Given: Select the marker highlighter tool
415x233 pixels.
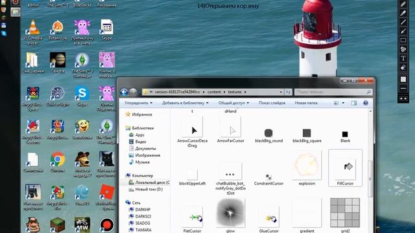Looking at the screenshot, I should coord(403,13).
